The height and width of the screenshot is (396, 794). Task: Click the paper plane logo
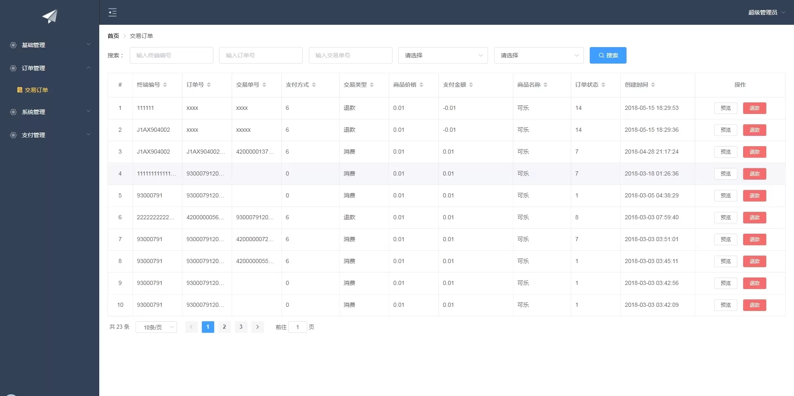pos(50,16)
